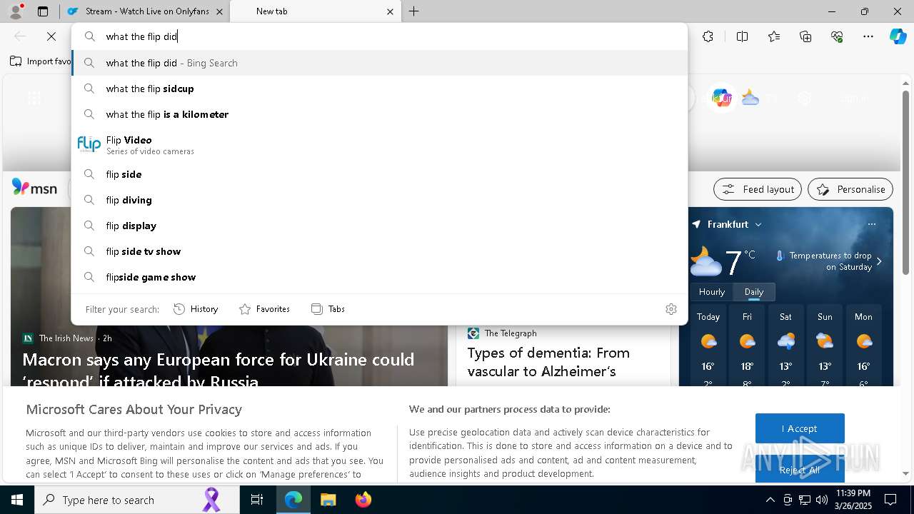Select suggestion 'what the flip sidcup'
This screenshot has height=514, width=914.
379,89
